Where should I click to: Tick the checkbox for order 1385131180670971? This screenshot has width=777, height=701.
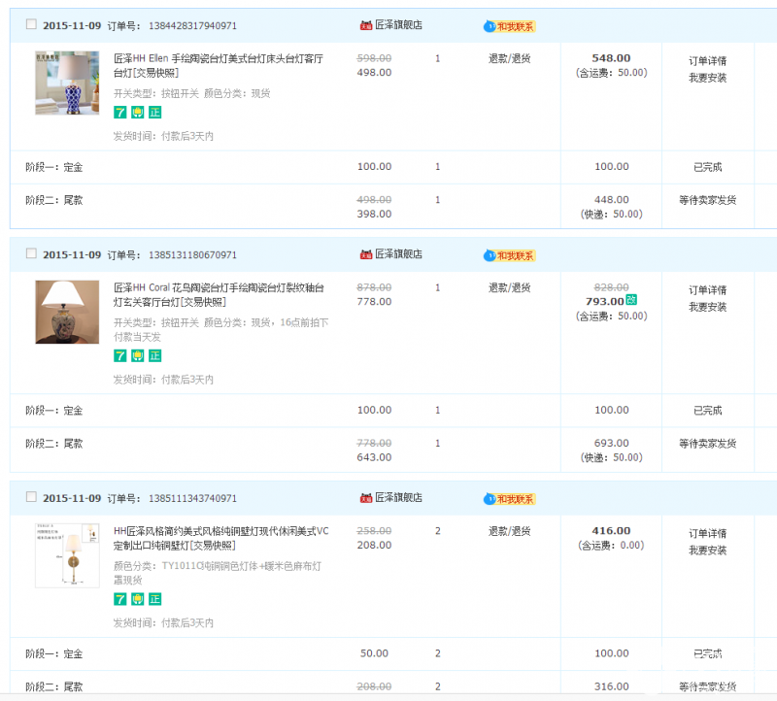(x=31, y=254)
